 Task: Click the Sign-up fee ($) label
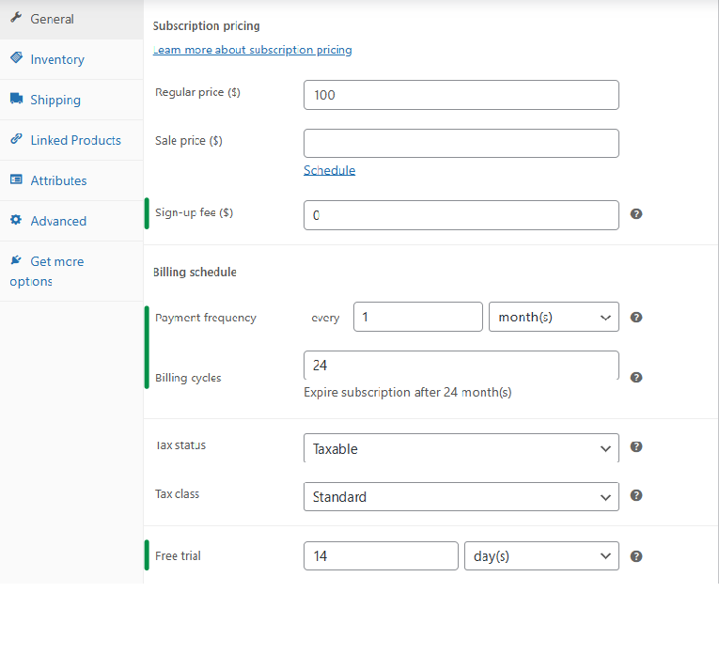(194, 212)
